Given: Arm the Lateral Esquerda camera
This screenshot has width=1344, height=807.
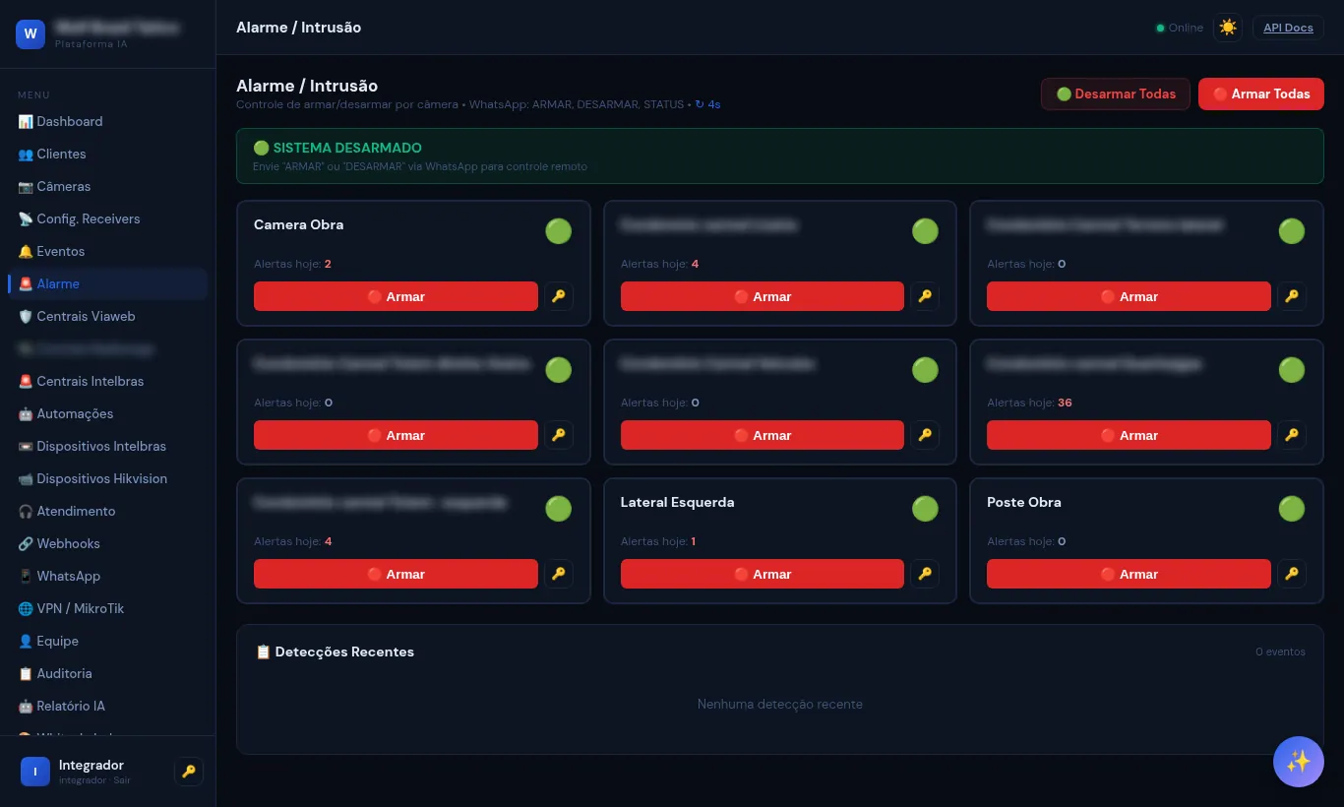Looking at the screenshot, I should [763, 574].
